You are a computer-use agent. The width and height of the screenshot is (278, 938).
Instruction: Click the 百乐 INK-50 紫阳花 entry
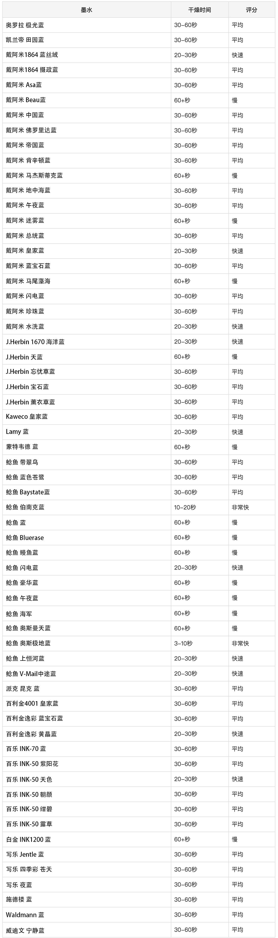click(32, 764)
